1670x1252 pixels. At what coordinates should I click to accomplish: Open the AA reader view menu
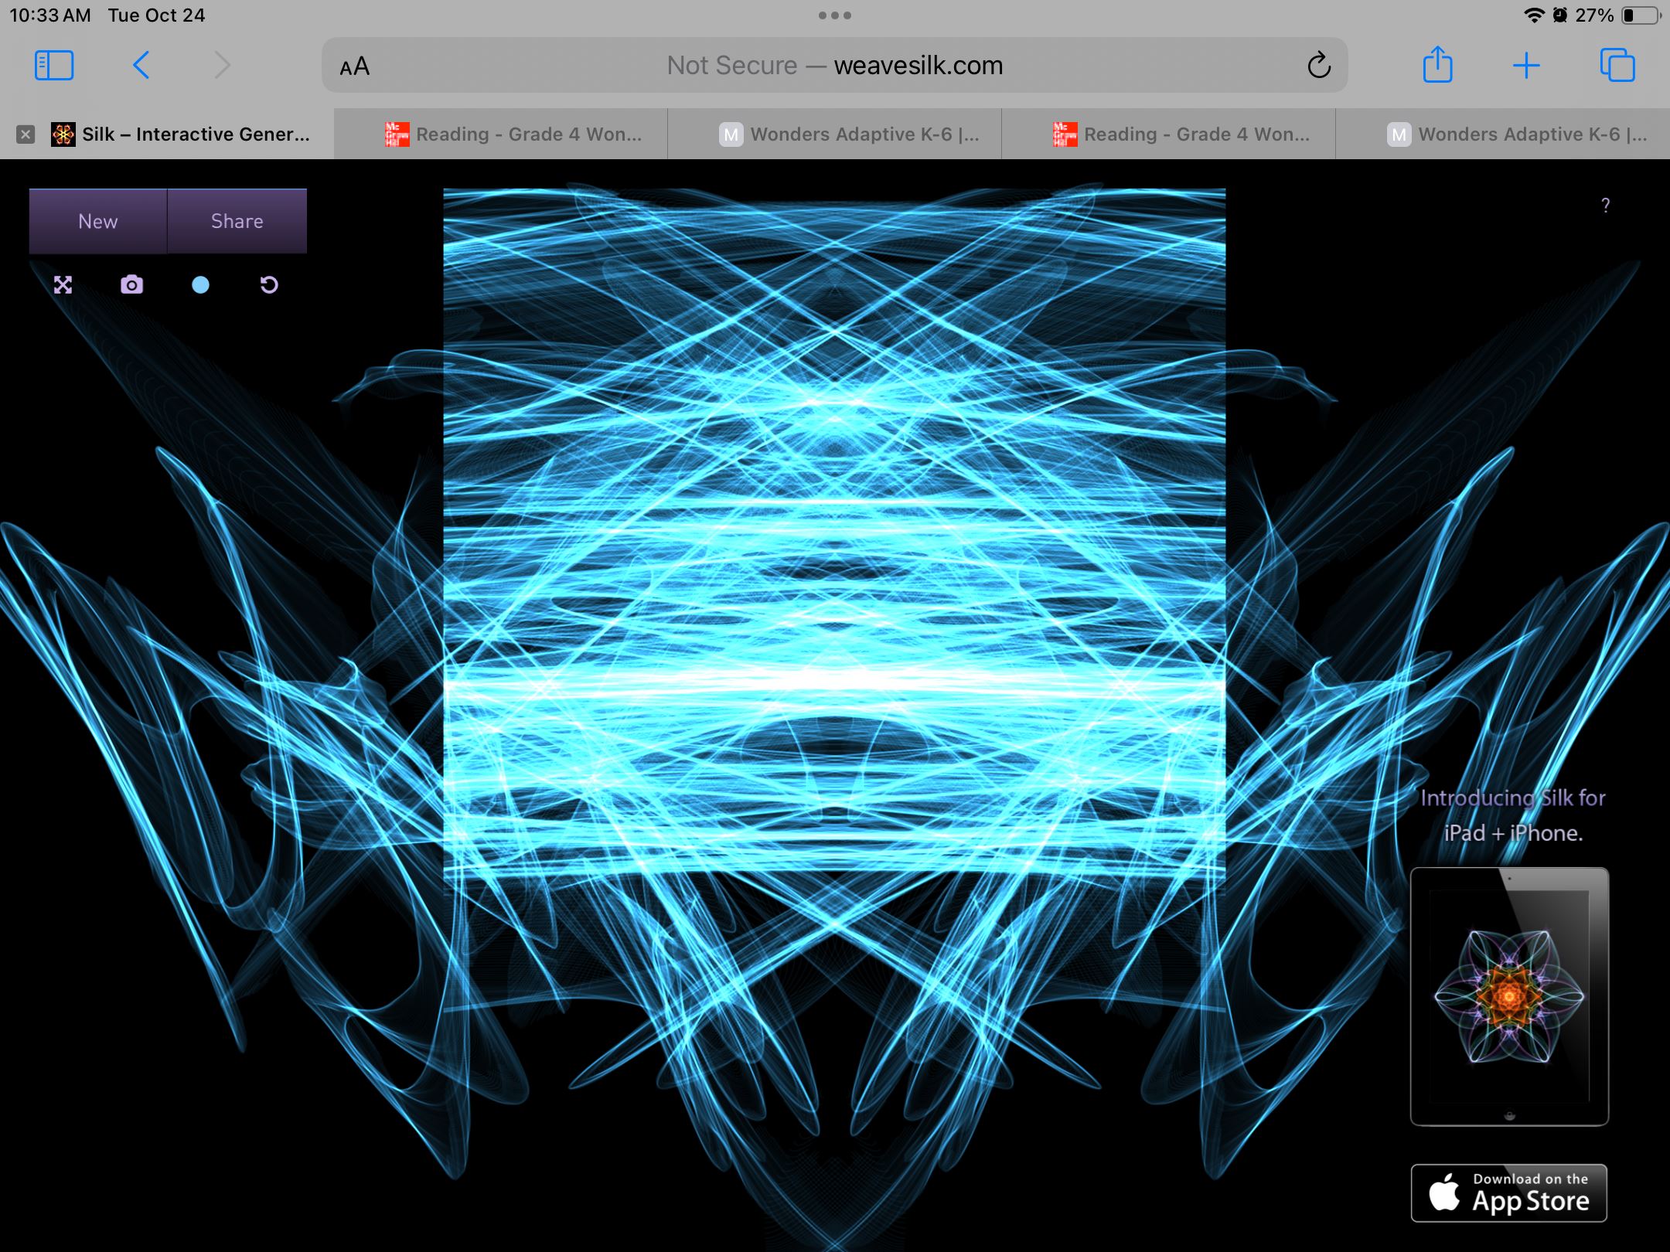(x=355, y=66)
